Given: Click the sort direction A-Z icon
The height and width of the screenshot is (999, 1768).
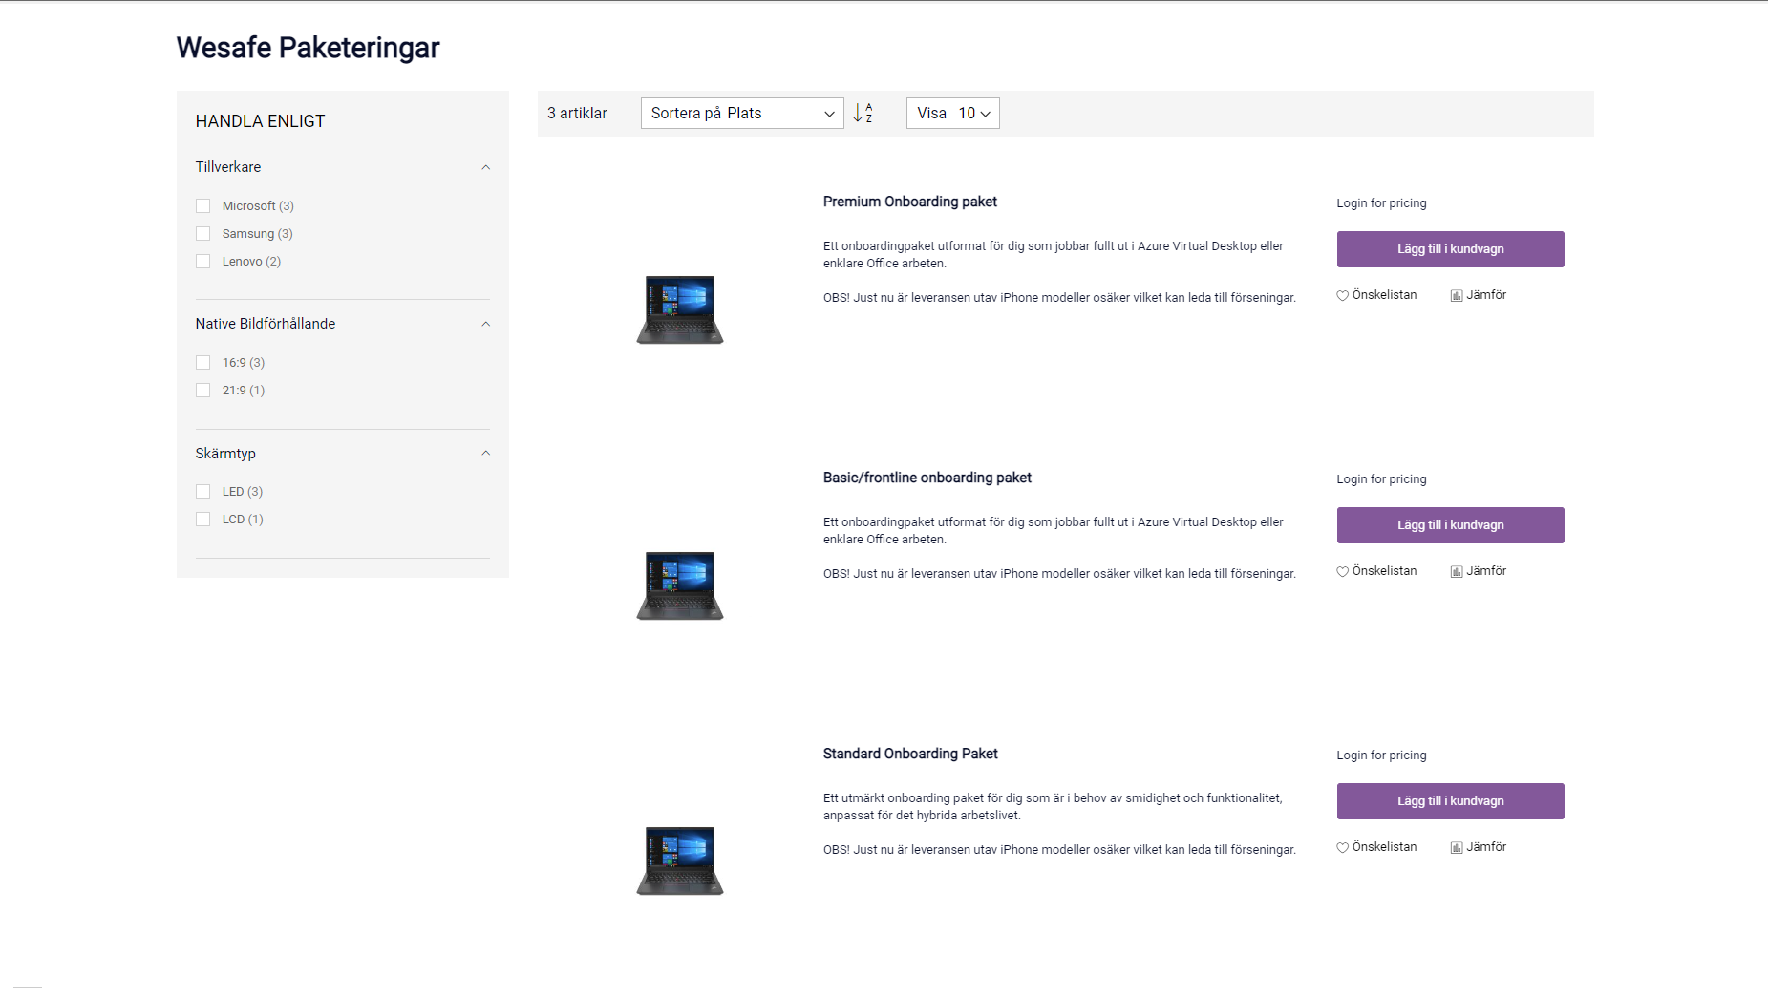Looking at the screenshot, I should [863, 113].
